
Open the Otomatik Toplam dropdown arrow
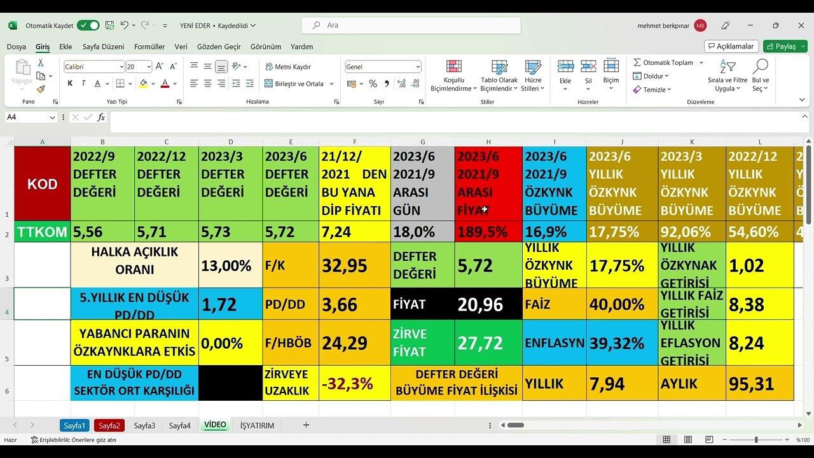click(701, 63)
